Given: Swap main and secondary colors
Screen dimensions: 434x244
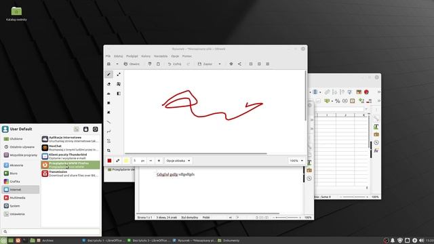Looking at the screenshot, I should (x=117, y=161).
